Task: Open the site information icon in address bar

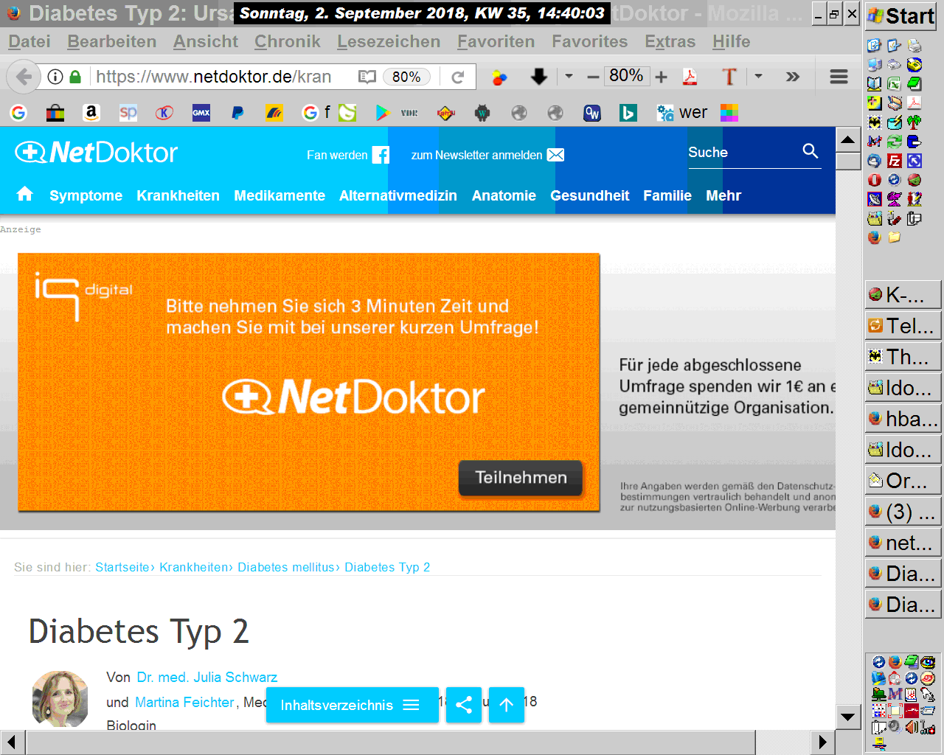Action: click(55, 77)
